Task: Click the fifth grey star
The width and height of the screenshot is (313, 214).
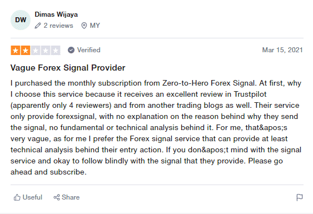Action: (56, 51)
